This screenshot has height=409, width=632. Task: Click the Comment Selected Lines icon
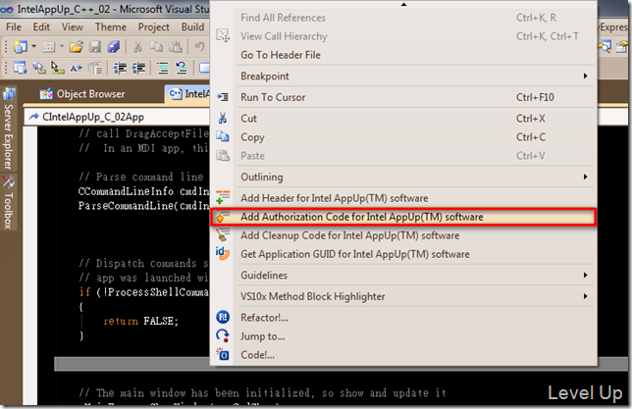tap(163, 68)
